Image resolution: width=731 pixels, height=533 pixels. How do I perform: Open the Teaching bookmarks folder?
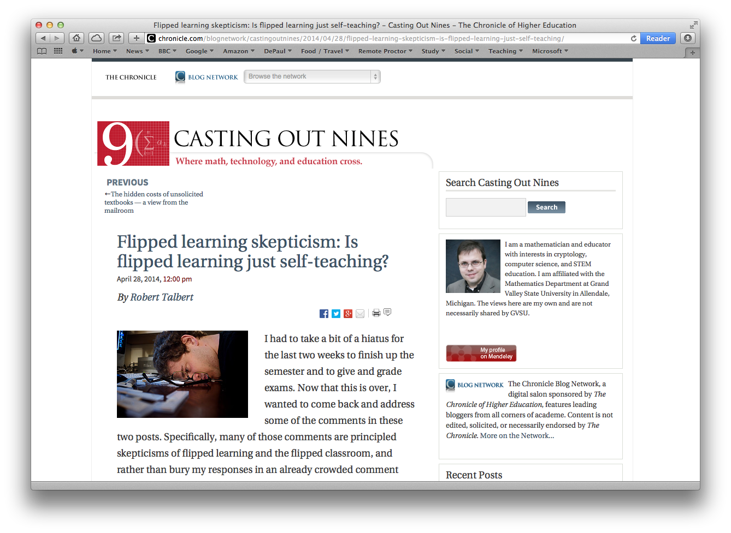(505, 51)
